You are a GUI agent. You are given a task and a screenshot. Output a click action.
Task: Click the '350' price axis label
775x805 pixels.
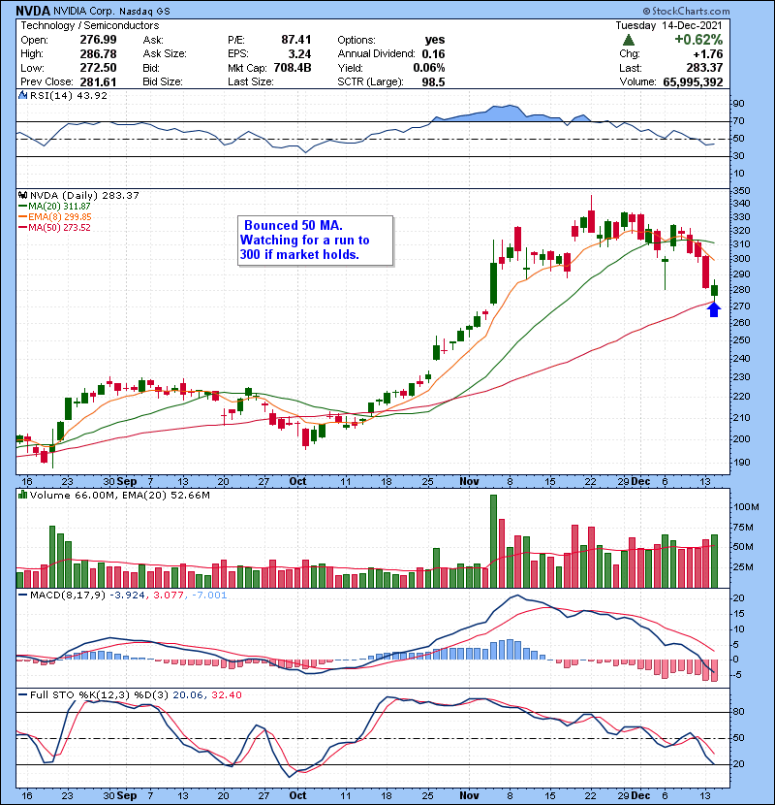(x=742, y=191)
